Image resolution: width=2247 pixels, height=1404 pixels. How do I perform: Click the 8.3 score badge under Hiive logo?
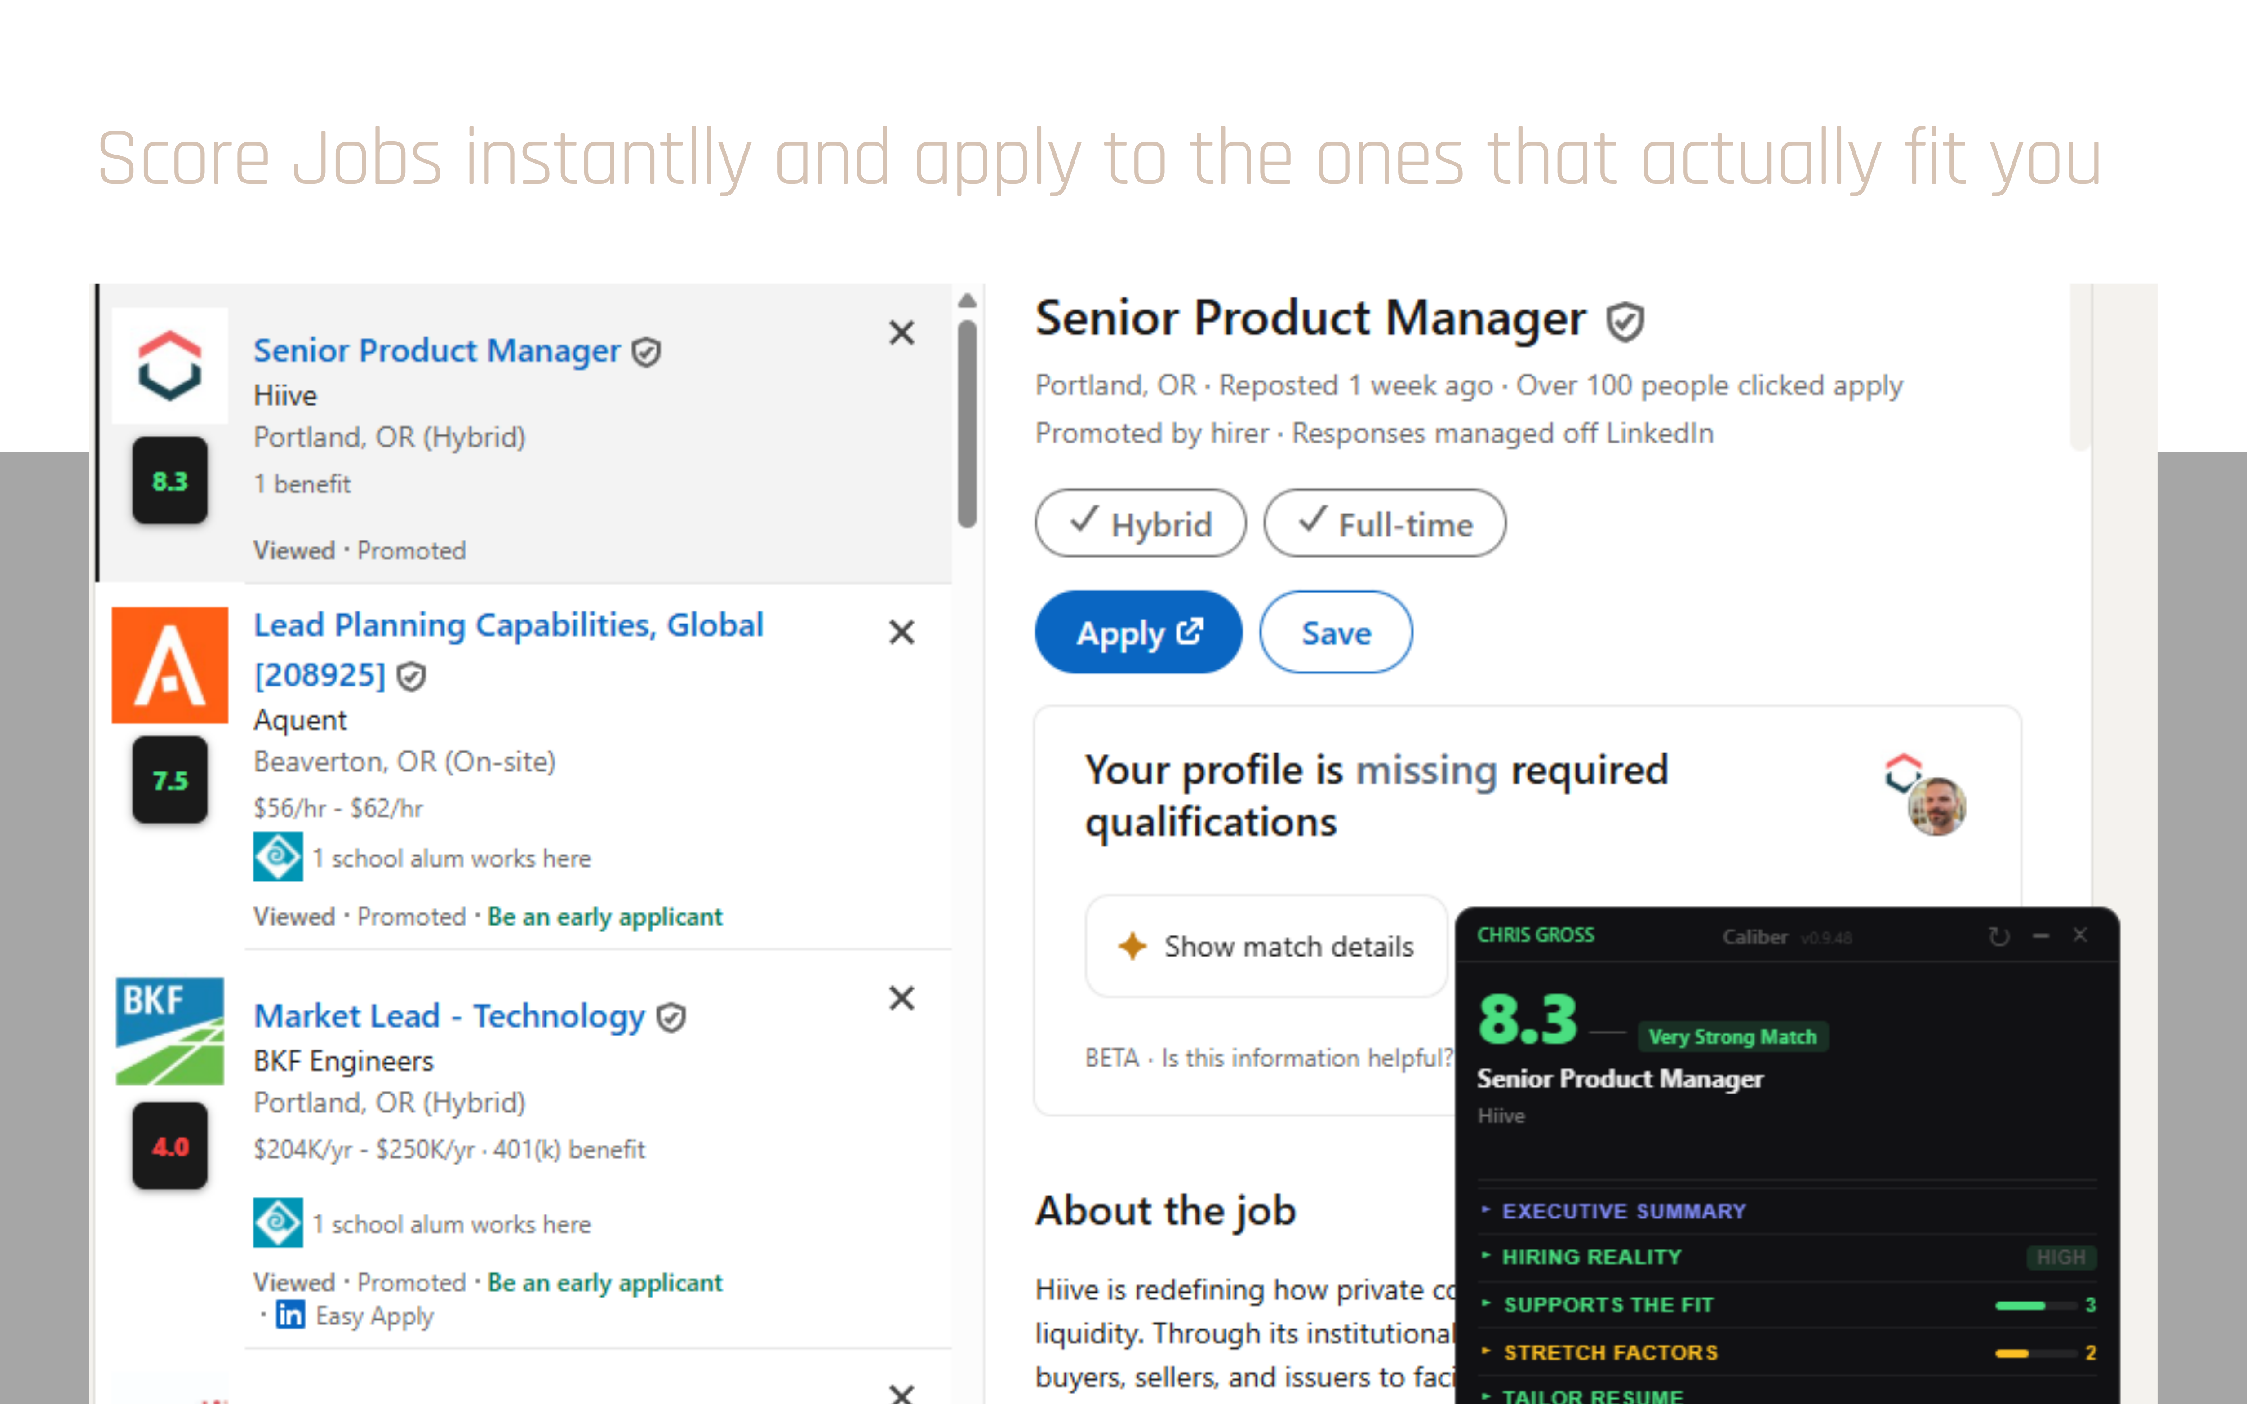170,481
